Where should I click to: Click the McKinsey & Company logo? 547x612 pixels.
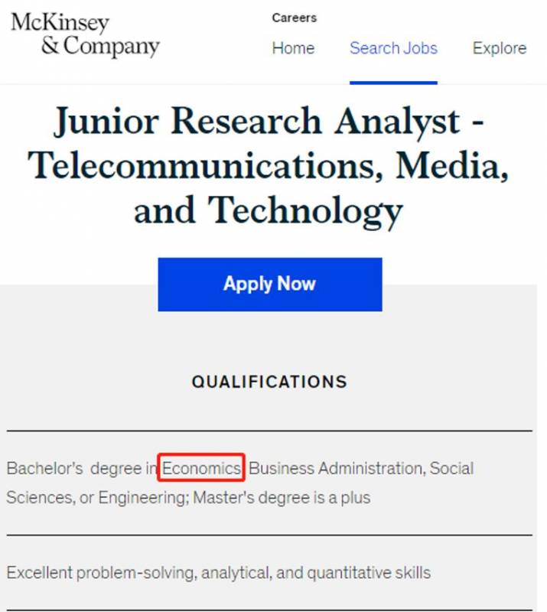point(85,34)
